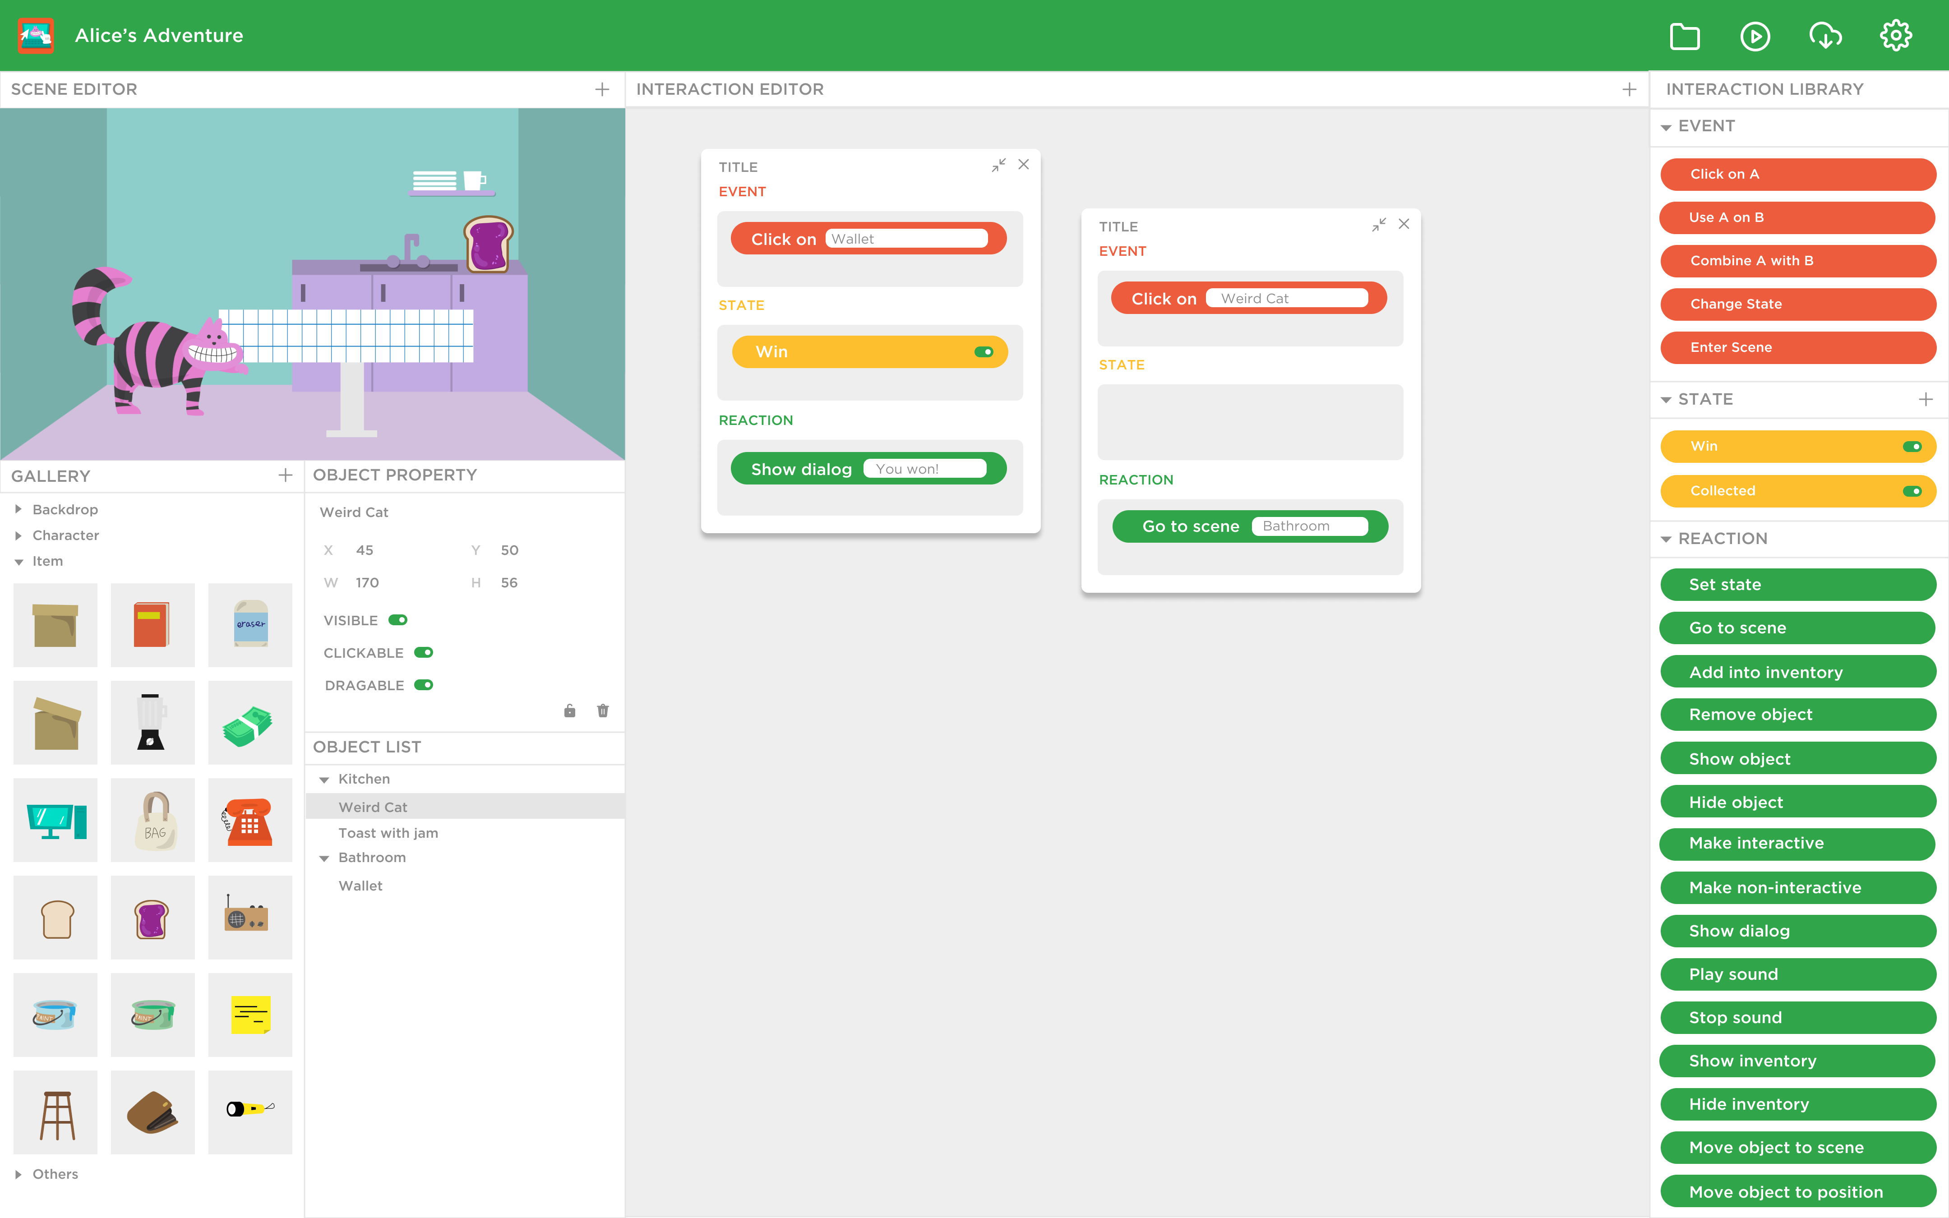Viewport: 1949px width, 1218px height.
Task: Collapse the Weird Cat interaction card
Action: [1379, 225]
